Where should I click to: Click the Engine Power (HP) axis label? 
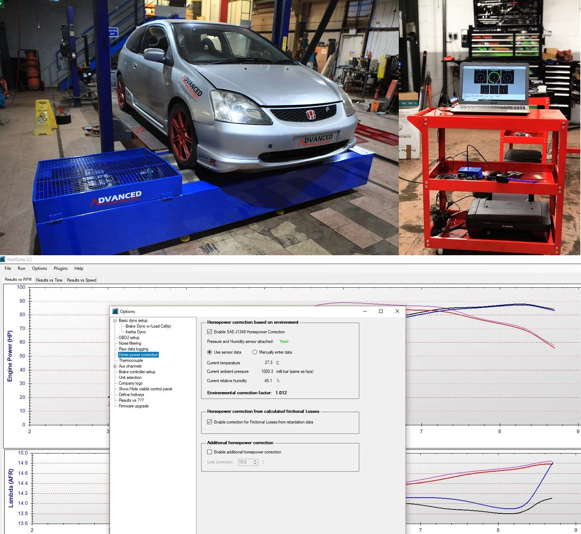click(x=10, y=356)
